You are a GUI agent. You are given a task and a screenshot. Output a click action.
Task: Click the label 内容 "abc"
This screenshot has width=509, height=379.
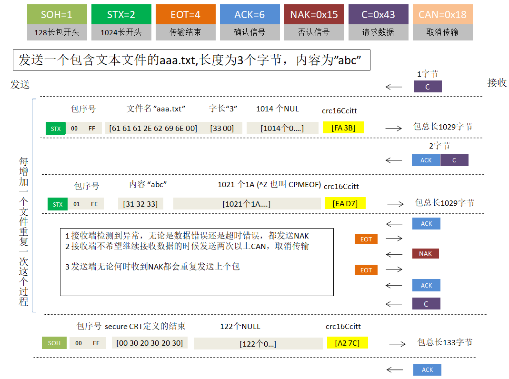click(x=148, y=184)
